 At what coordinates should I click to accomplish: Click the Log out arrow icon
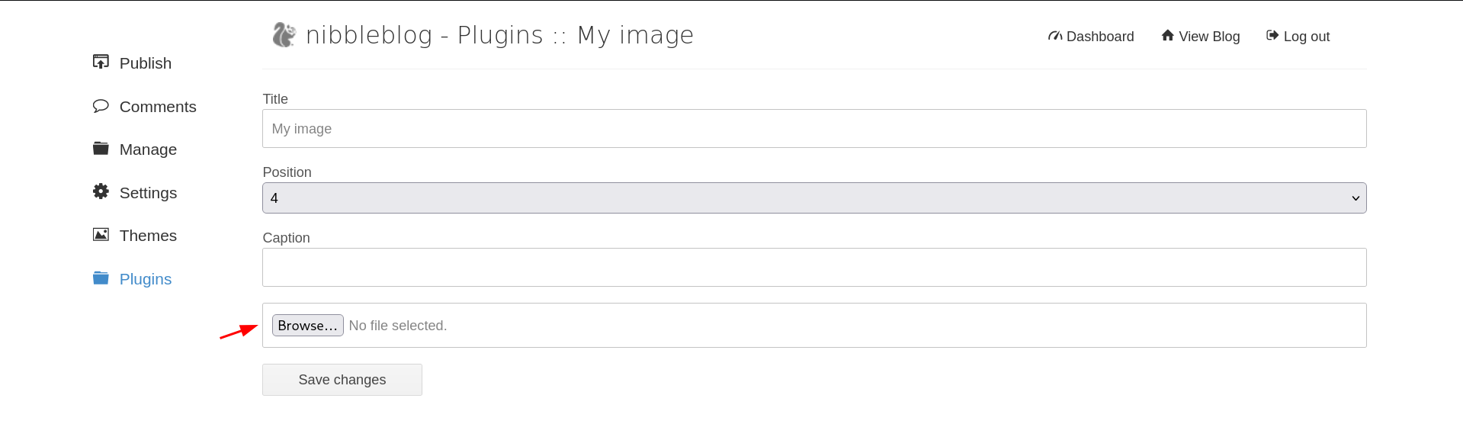pyautogui.click(x=1272, y=35)
